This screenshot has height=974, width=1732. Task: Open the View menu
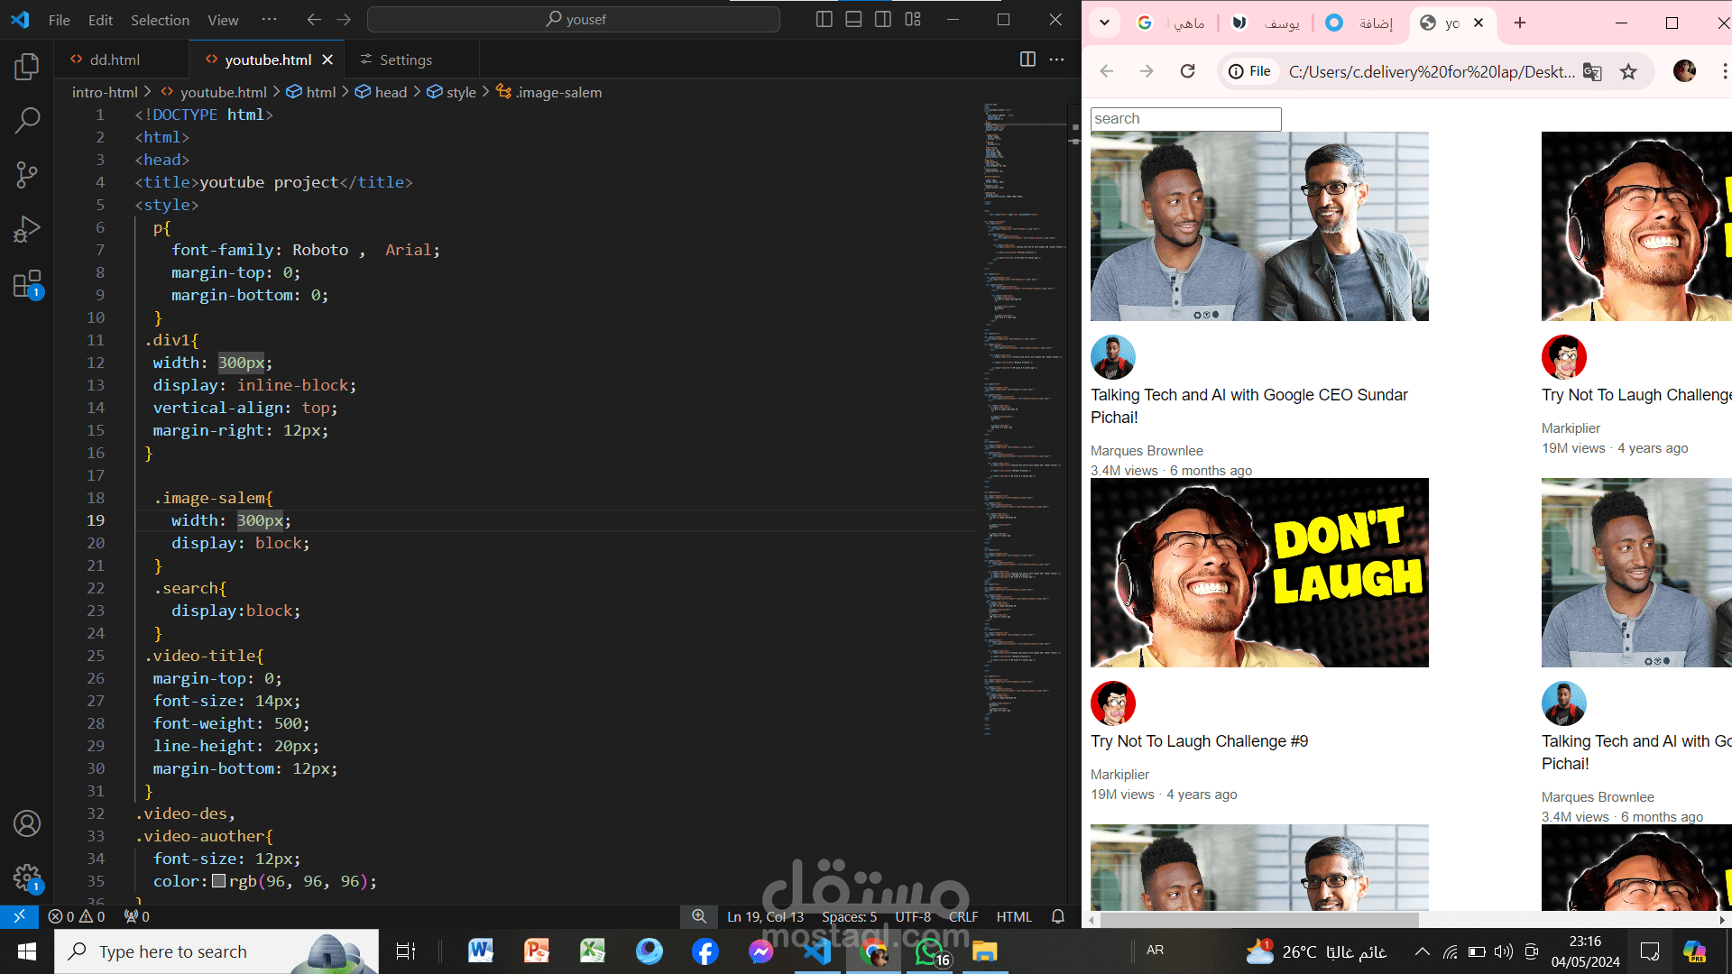pyautogui.click(x=223, y=20)
